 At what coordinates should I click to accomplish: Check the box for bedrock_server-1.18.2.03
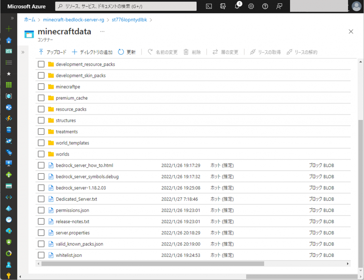point(41,188)
